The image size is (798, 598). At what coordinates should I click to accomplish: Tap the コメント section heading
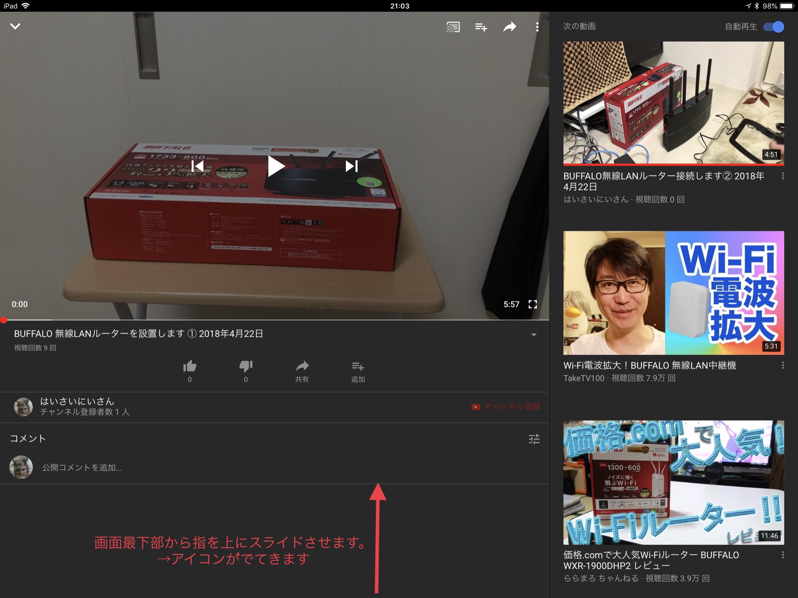coord(28,438)
